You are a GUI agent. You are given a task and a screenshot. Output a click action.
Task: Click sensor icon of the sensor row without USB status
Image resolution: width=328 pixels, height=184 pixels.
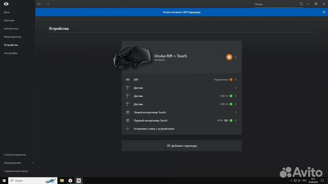click(128, 88)
